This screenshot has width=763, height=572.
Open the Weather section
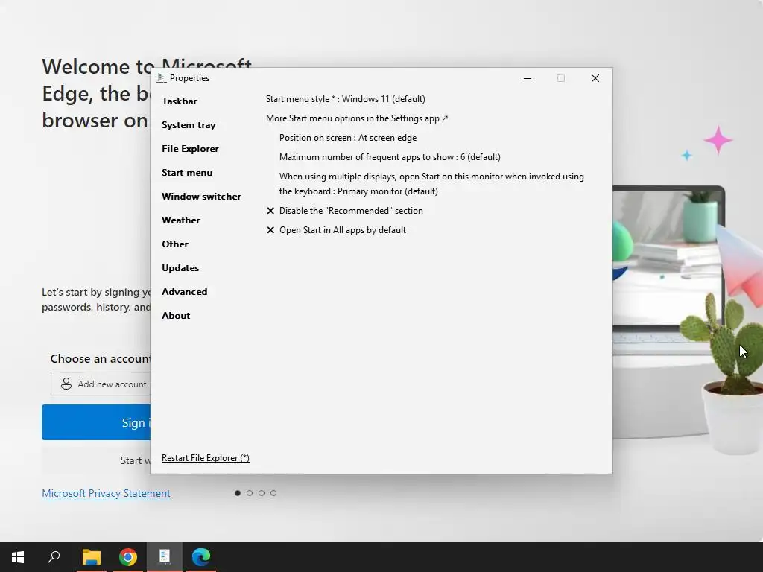[x=181, y=220]
